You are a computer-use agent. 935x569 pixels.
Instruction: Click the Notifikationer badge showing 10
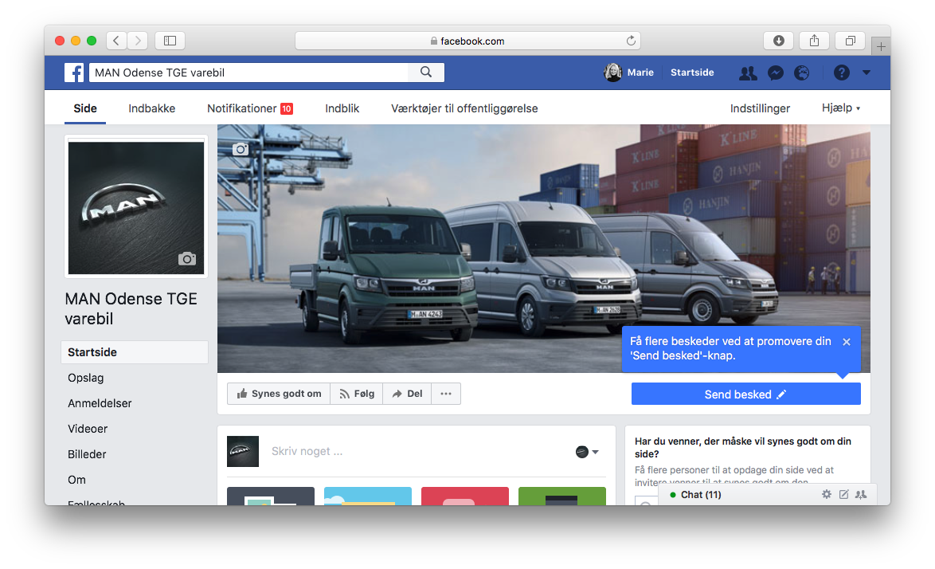pyautogui.click(x=287, y=108)
